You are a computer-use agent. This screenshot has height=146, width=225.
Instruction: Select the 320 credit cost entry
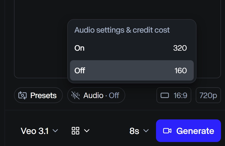click(x=180, y=48)
